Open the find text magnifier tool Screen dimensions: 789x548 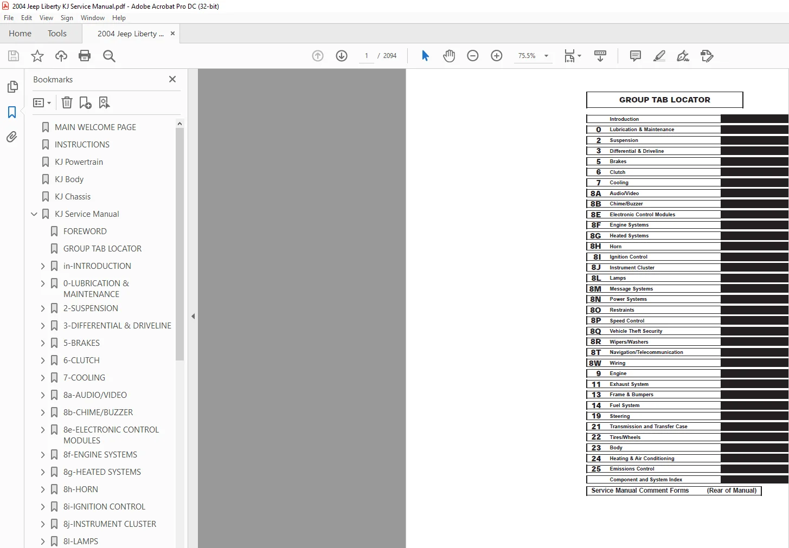[109, 56]
